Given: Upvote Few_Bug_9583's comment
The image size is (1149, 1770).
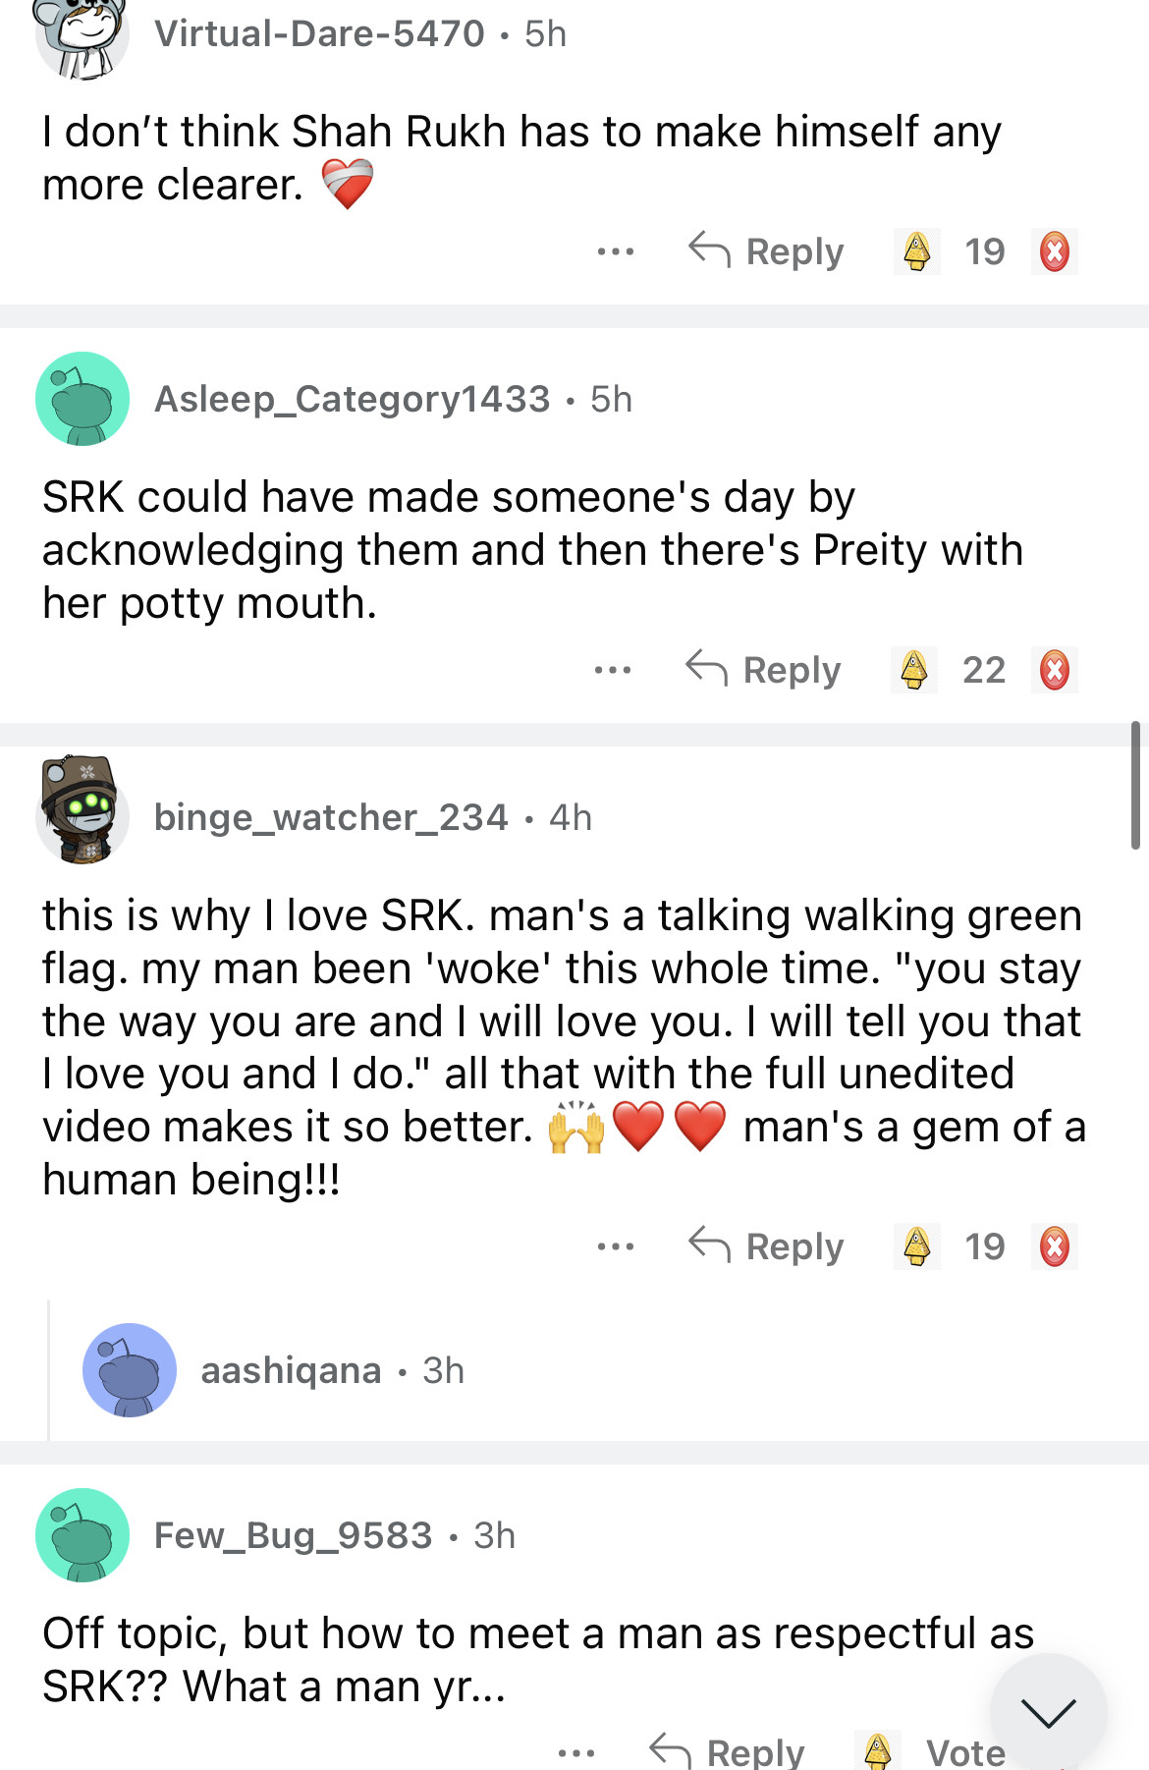Looking at the screenshot, I should (877, 1750).
